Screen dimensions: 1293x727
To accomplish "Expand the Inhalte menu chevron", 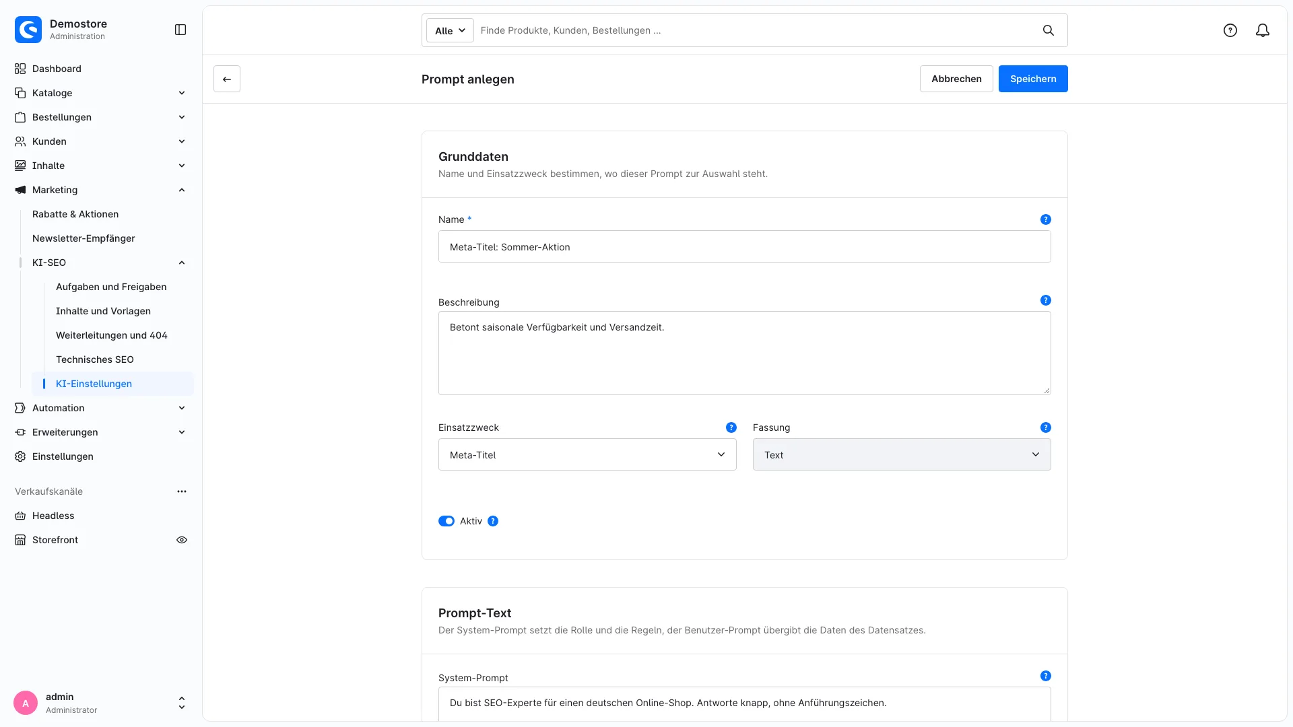I will pyautogui.click(x=182, y=166).
